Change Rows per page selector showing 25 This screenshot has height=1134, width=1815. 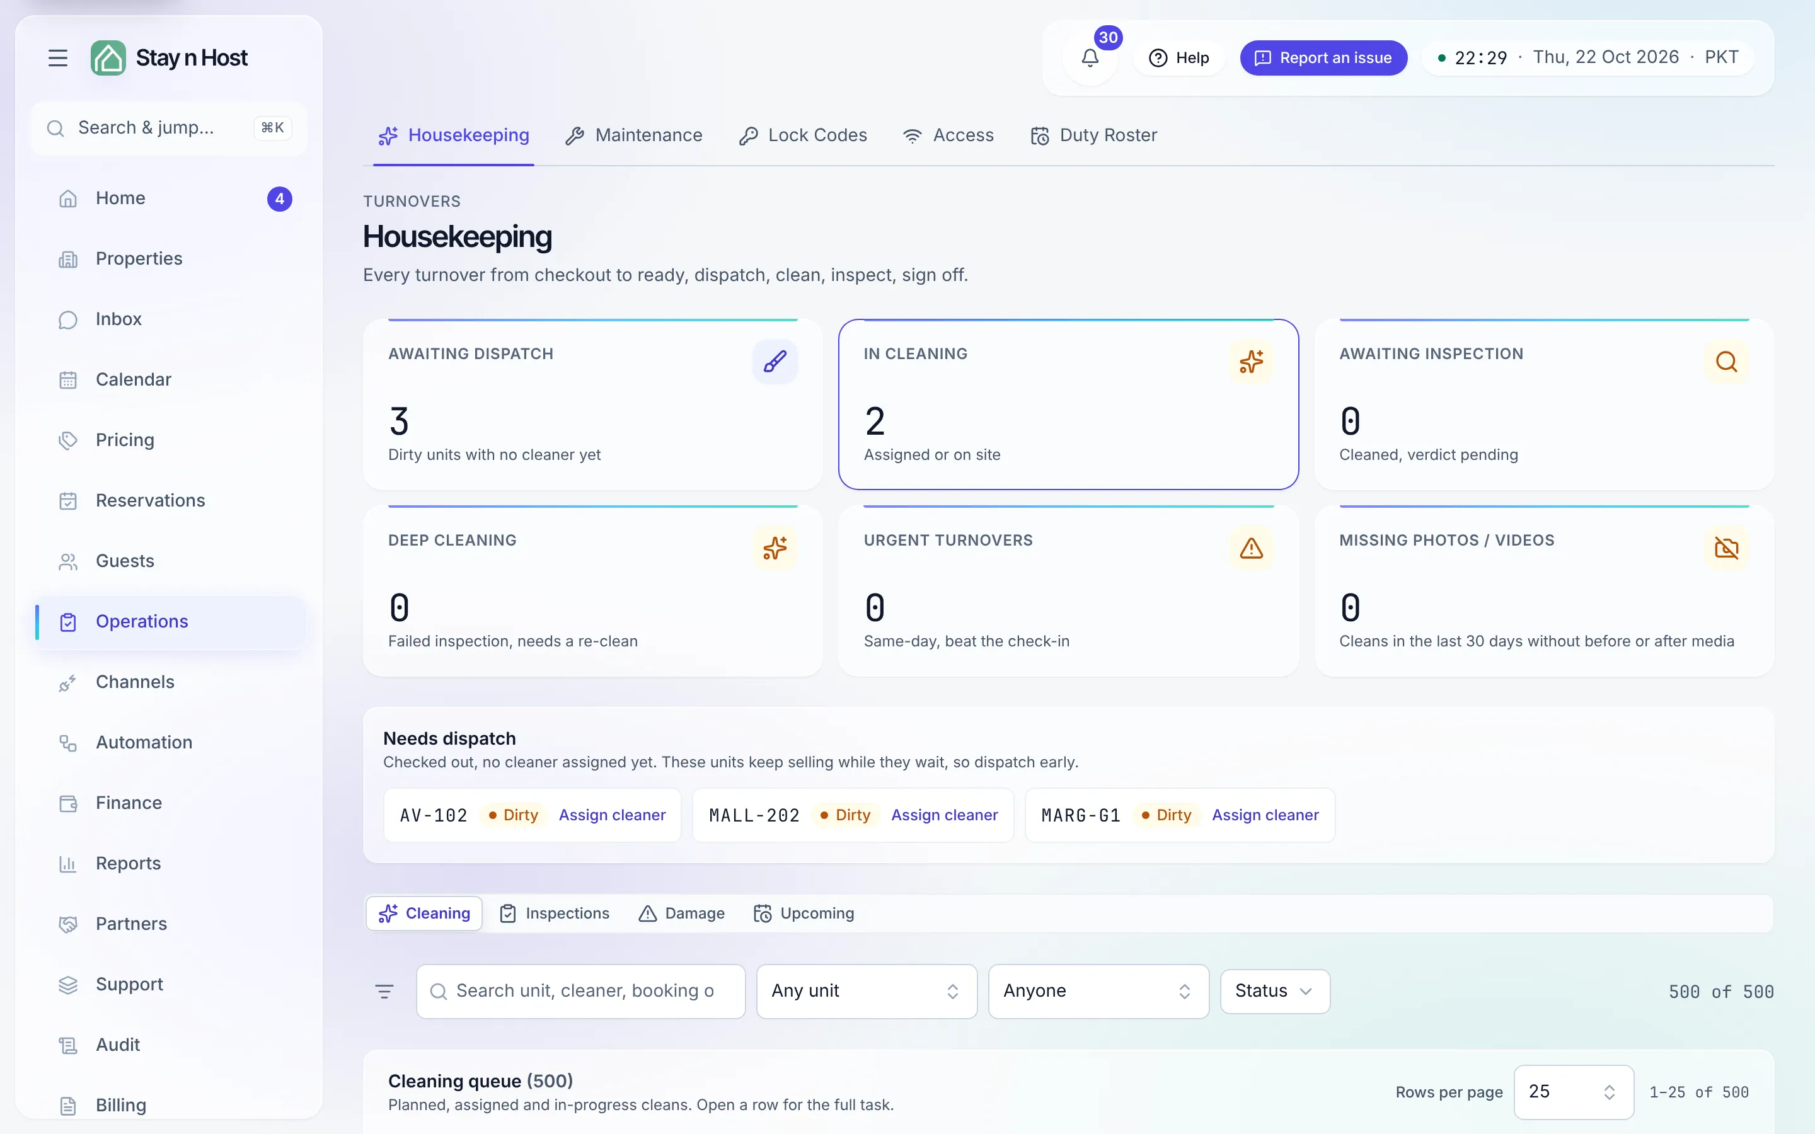tap(1573, 1092)
